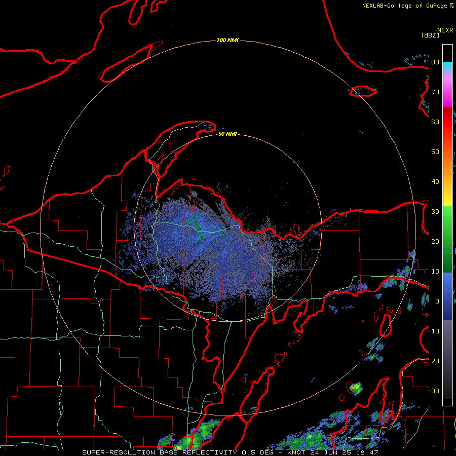The height and width of the screenshot is (456, 456).
Task: Click the 100 NMI range ring label
Action: point(227,40)
